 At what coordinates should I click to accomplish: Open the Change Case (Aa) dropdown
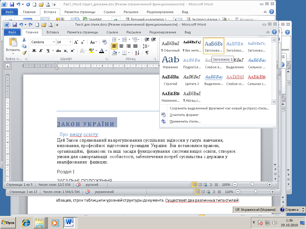(x=93, y=42)
